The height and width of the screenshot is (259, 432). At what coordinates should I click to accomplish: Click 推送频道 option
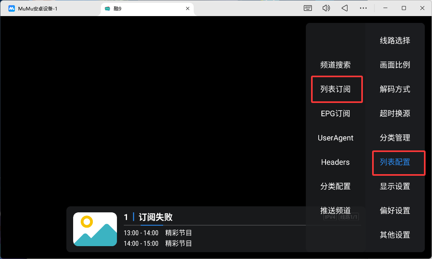point(335,210)
